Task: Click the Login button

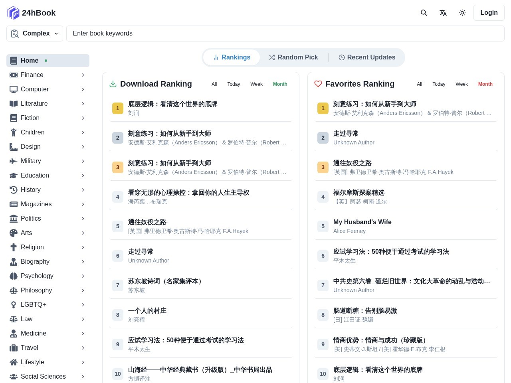Action: 489,13
